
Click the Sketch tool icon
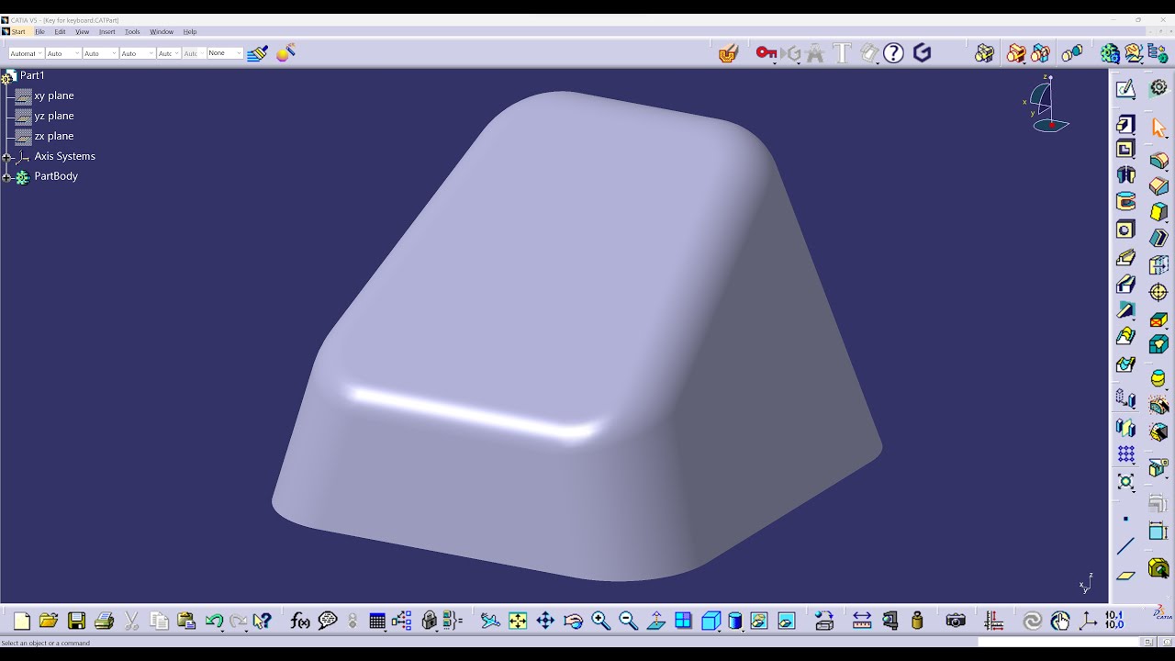[1125, 88]
